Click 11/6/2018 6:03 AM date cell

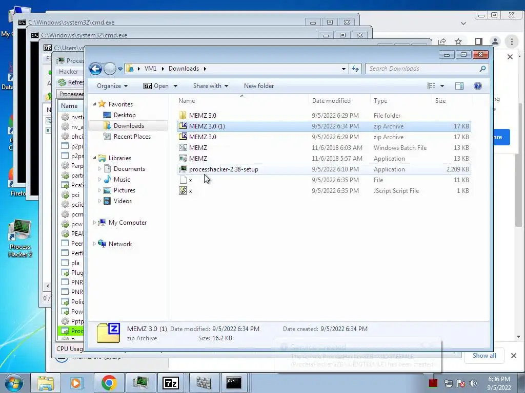(337, 147)
